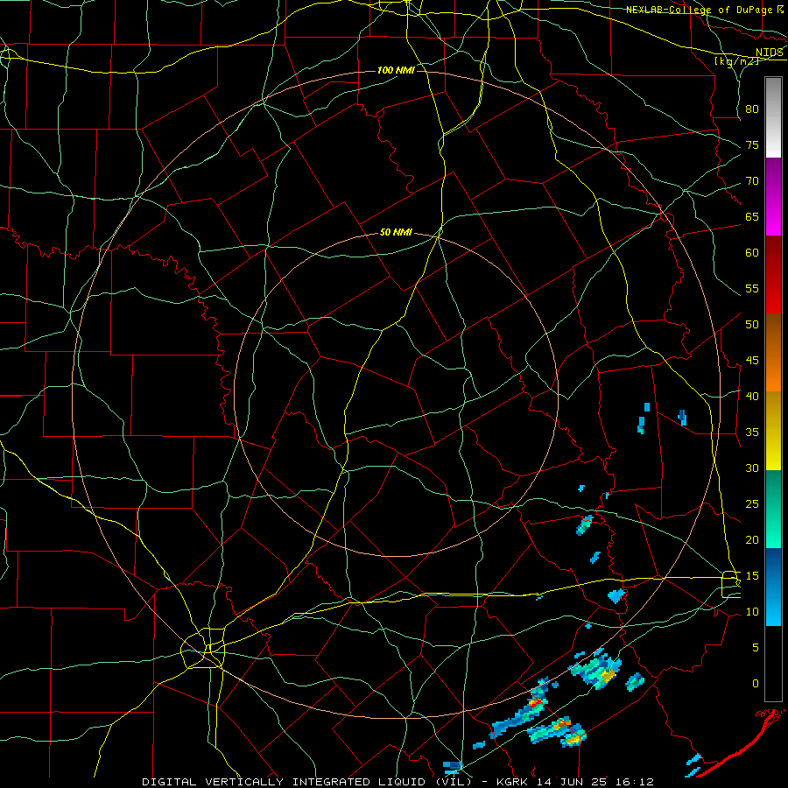Image resolution: width=788 pixels, height=788 pixels.
Task: Click the 20 value on the color scale
Action: [752, 539]
